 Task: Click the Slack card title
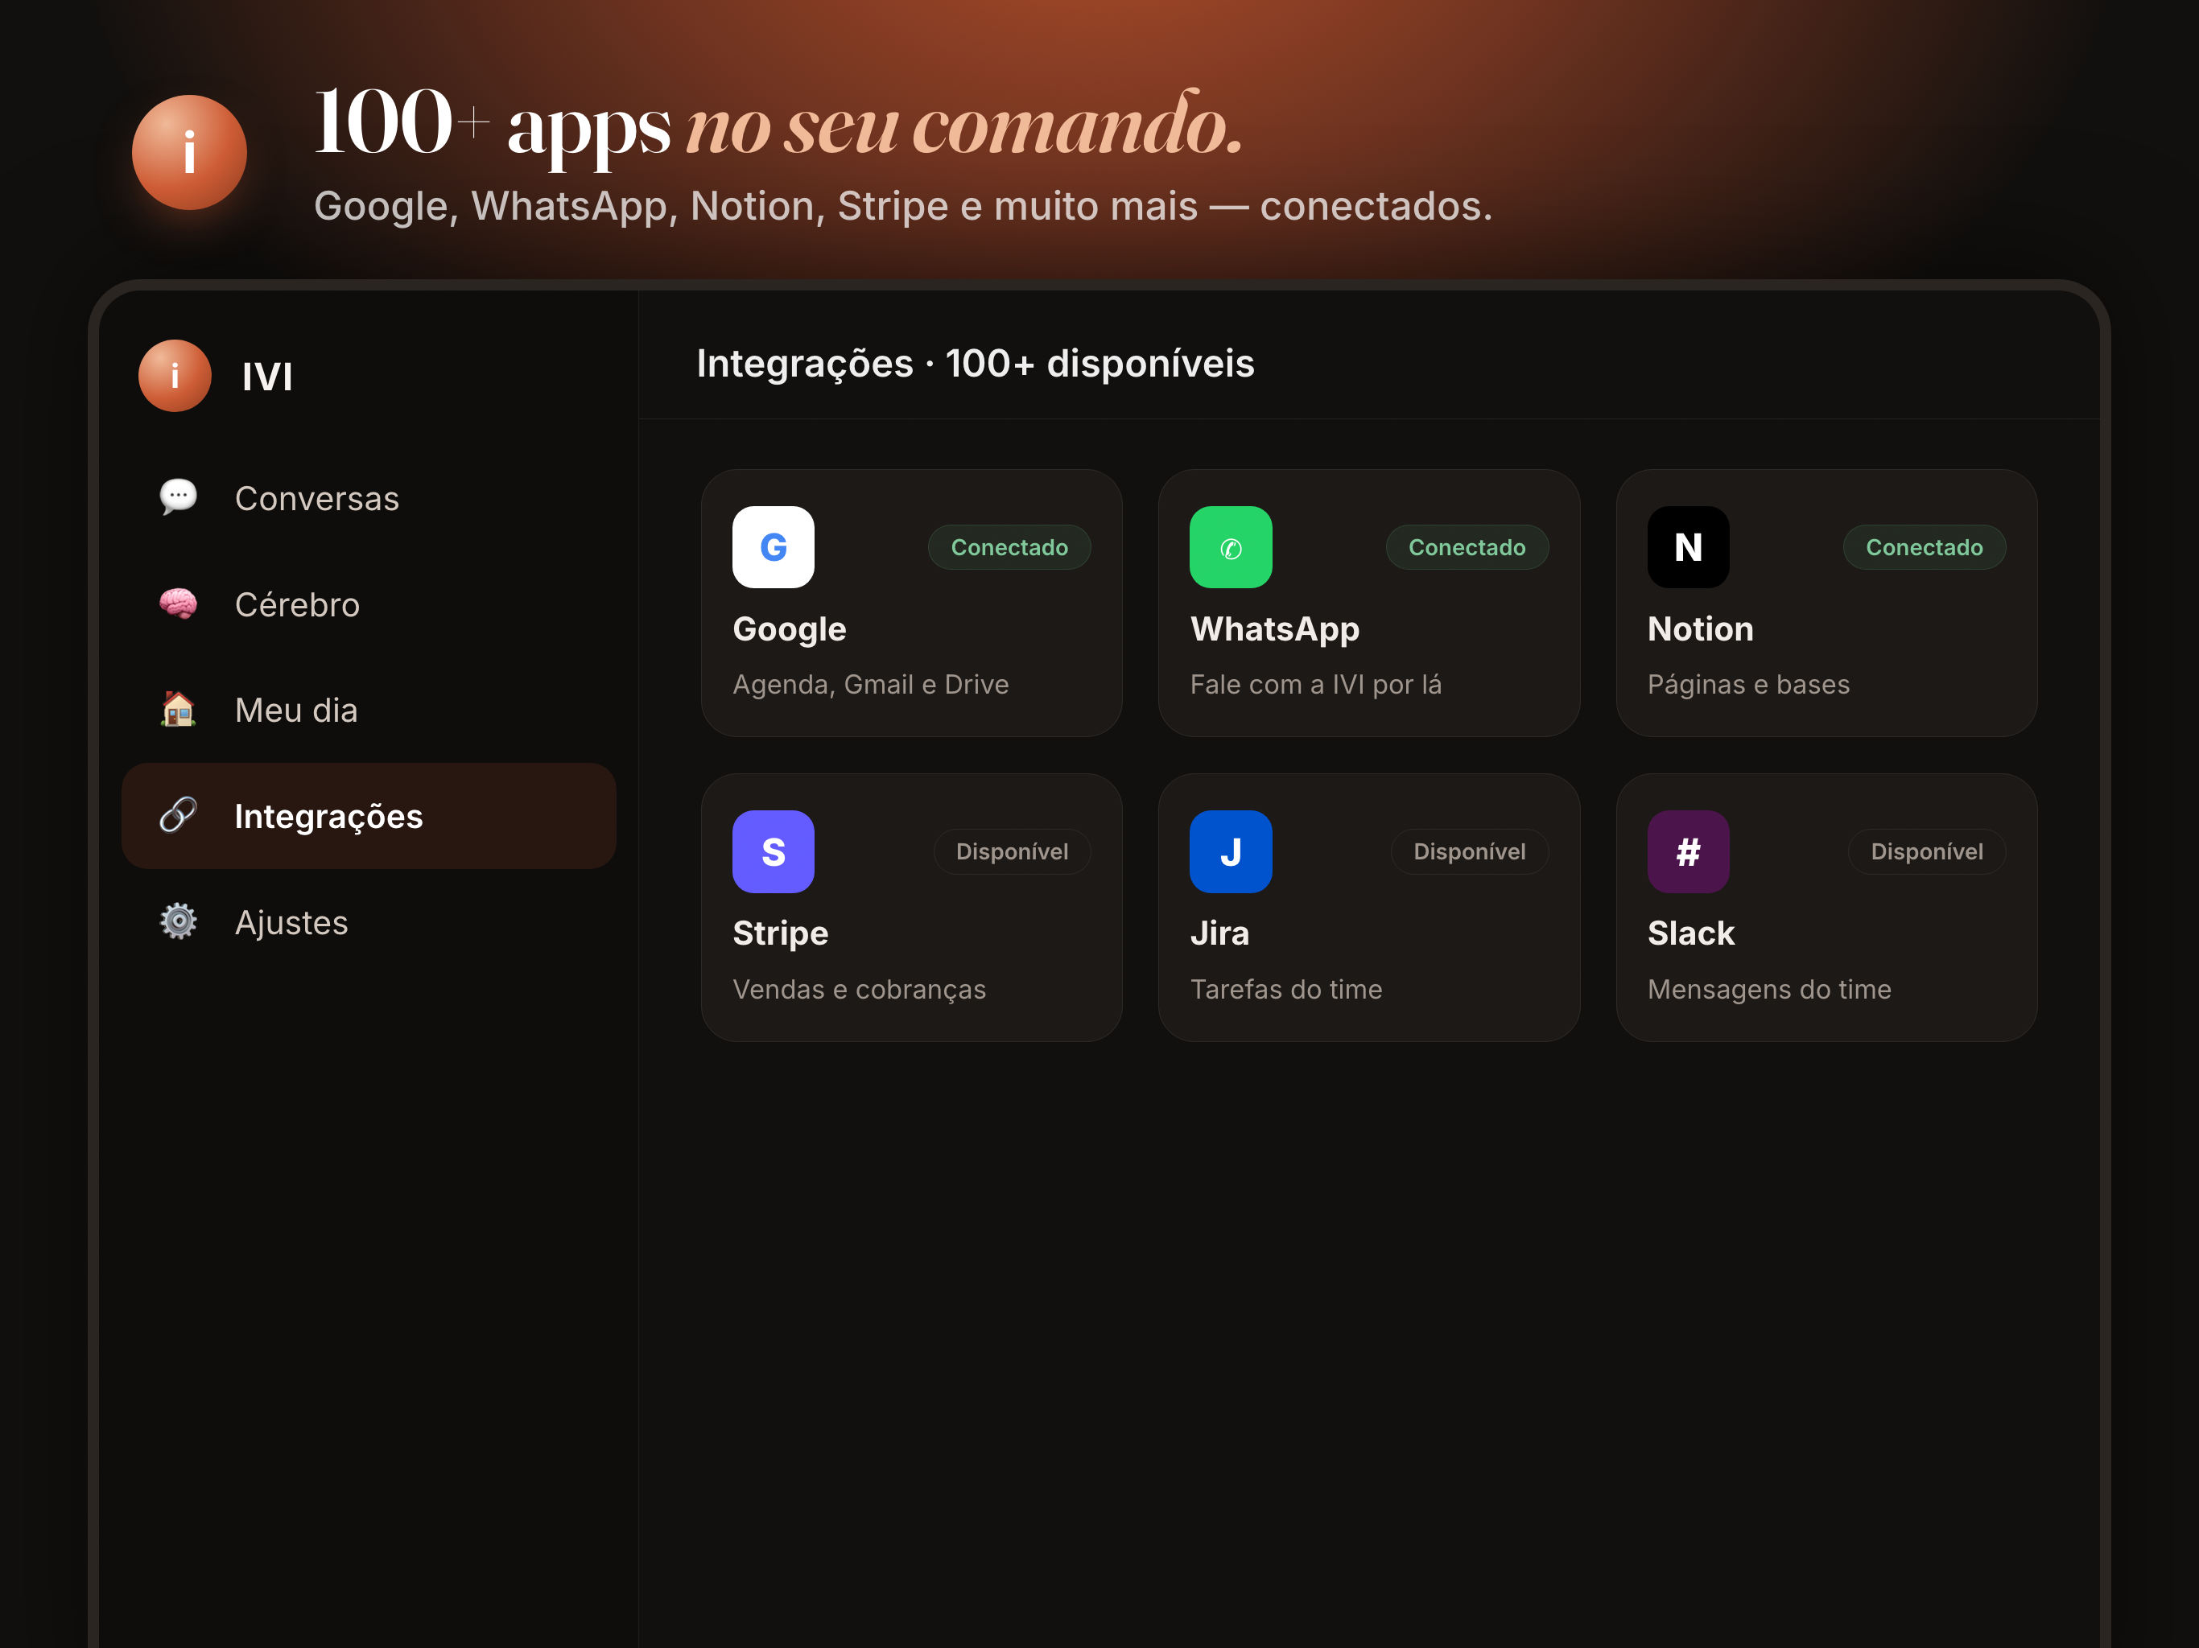click(x=1691, y=933)
